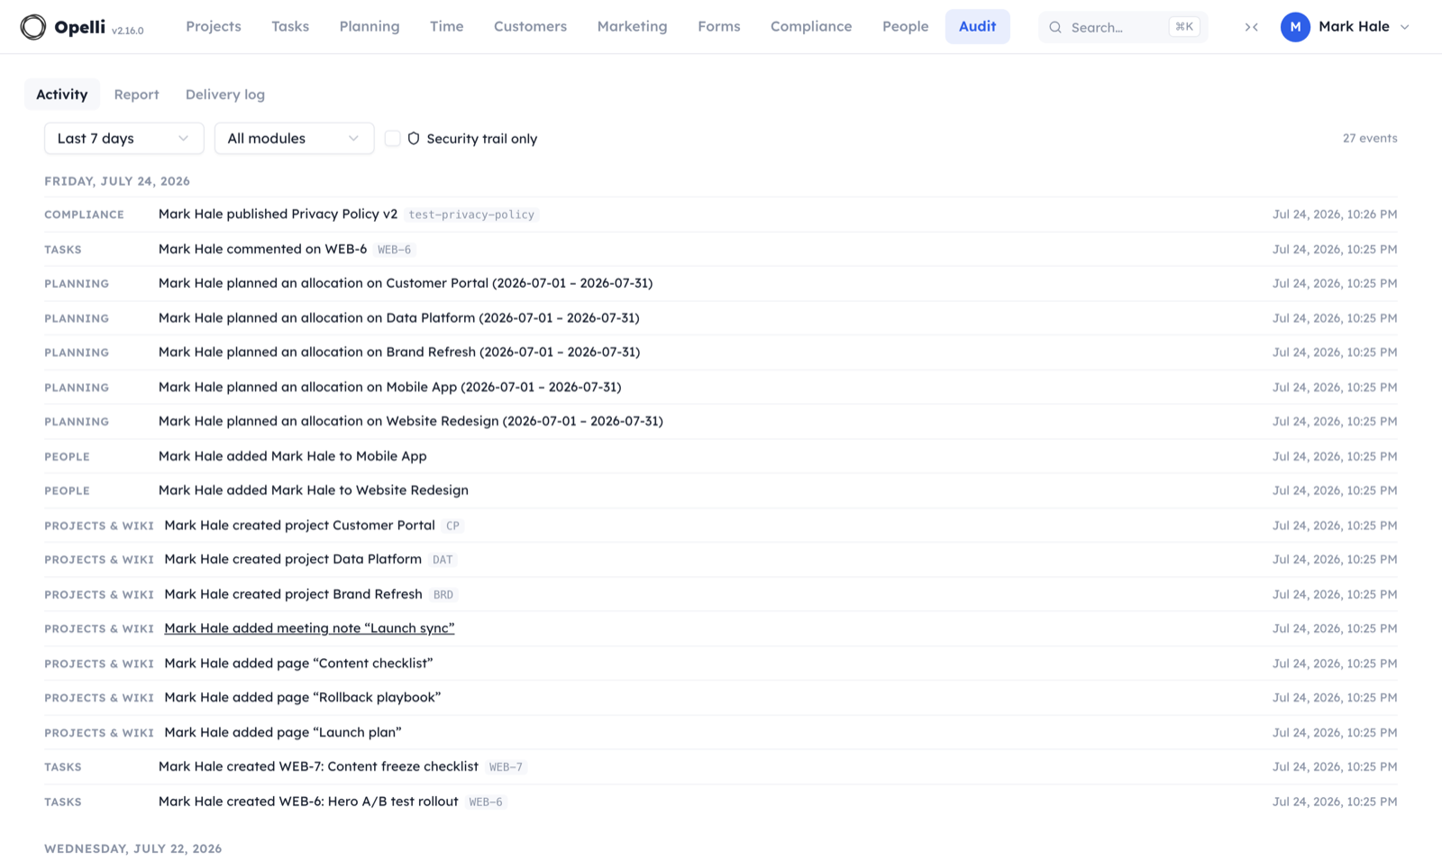Open the Last 7 days dropdown
The width and height of the screenshot is (1442, 861).
tap(123, 138)
